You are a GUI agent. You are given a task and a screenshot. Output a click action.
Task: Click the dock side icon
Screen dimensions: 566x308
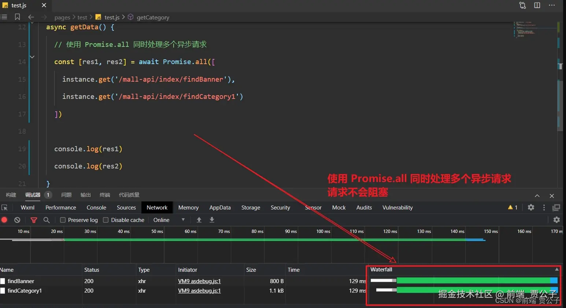(556, 208)
